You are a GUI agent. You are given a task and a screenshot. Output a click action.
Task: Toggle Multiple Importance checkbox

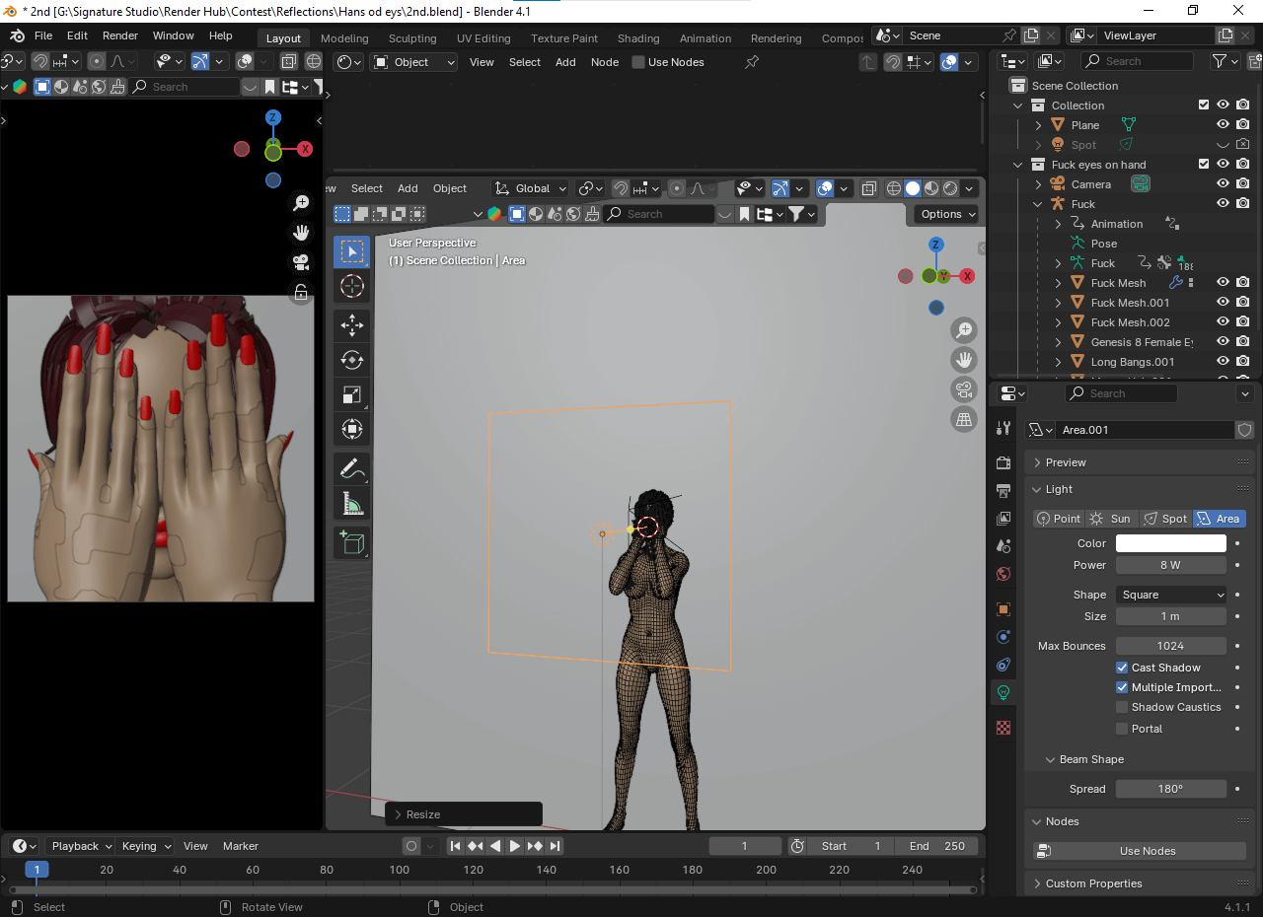click(1122, 687)
